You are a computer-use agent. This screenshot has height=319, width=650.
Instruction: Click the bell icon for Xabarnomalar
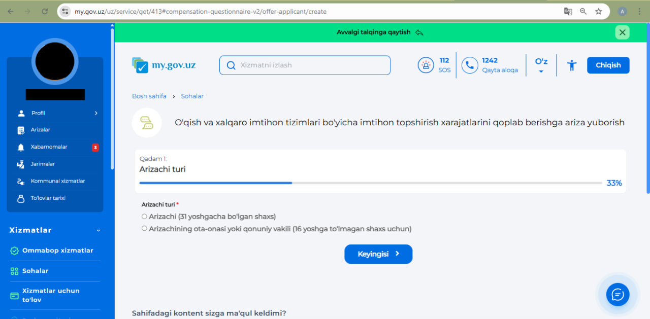pos(21,147)
